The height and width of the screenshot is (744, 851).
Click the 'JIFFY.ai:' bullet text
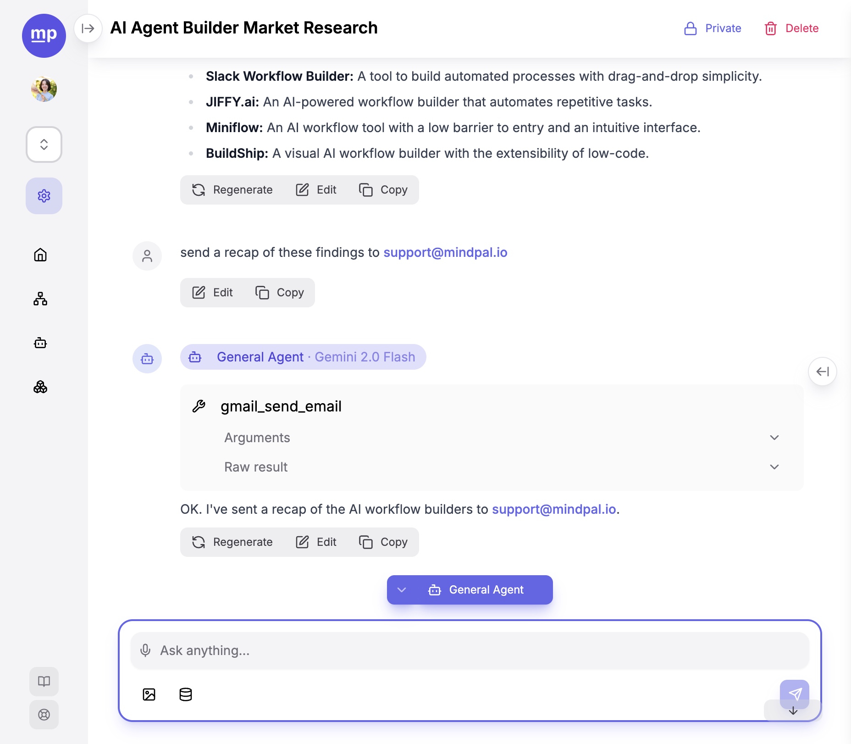tap(232, 102)
